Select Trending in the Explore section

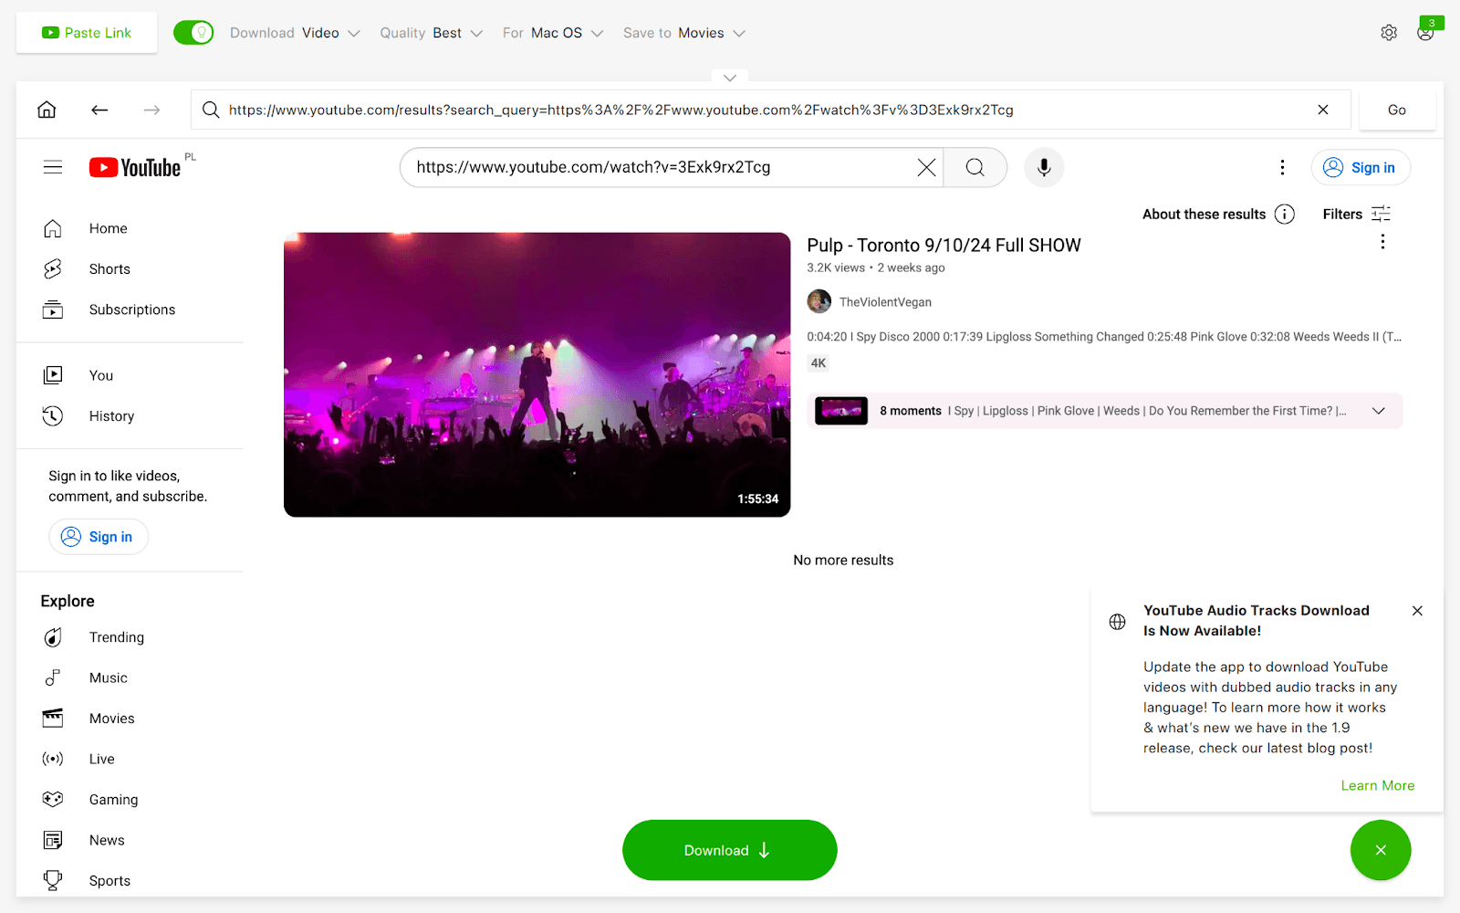point(116,637)
